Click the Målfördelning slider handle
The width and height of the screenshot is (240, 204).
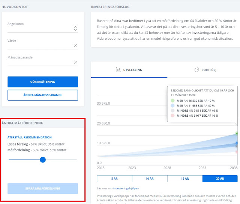[x=43, y=160]
